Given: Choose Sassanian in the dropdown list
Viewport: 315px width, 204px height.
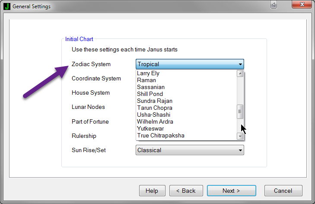Looking at the screenshot, I should [x=186, y=87].
